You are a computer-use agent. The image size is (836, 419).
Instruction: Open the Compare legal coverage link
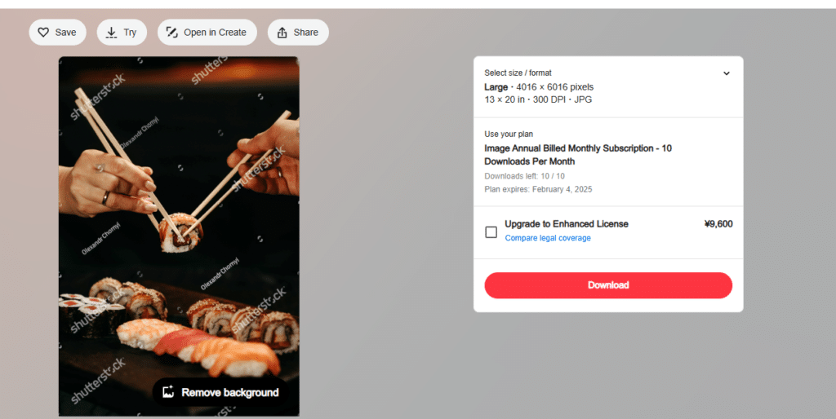pos(548,238)
